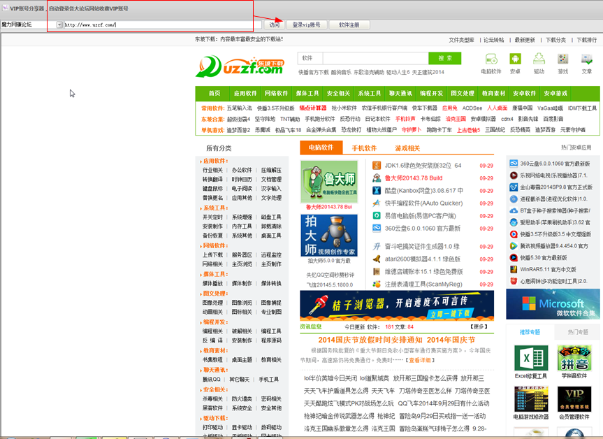The height and width of the screenshot is (439, 603).
Task: Click the 压缩解压 category link
Action: pos(271,170)
